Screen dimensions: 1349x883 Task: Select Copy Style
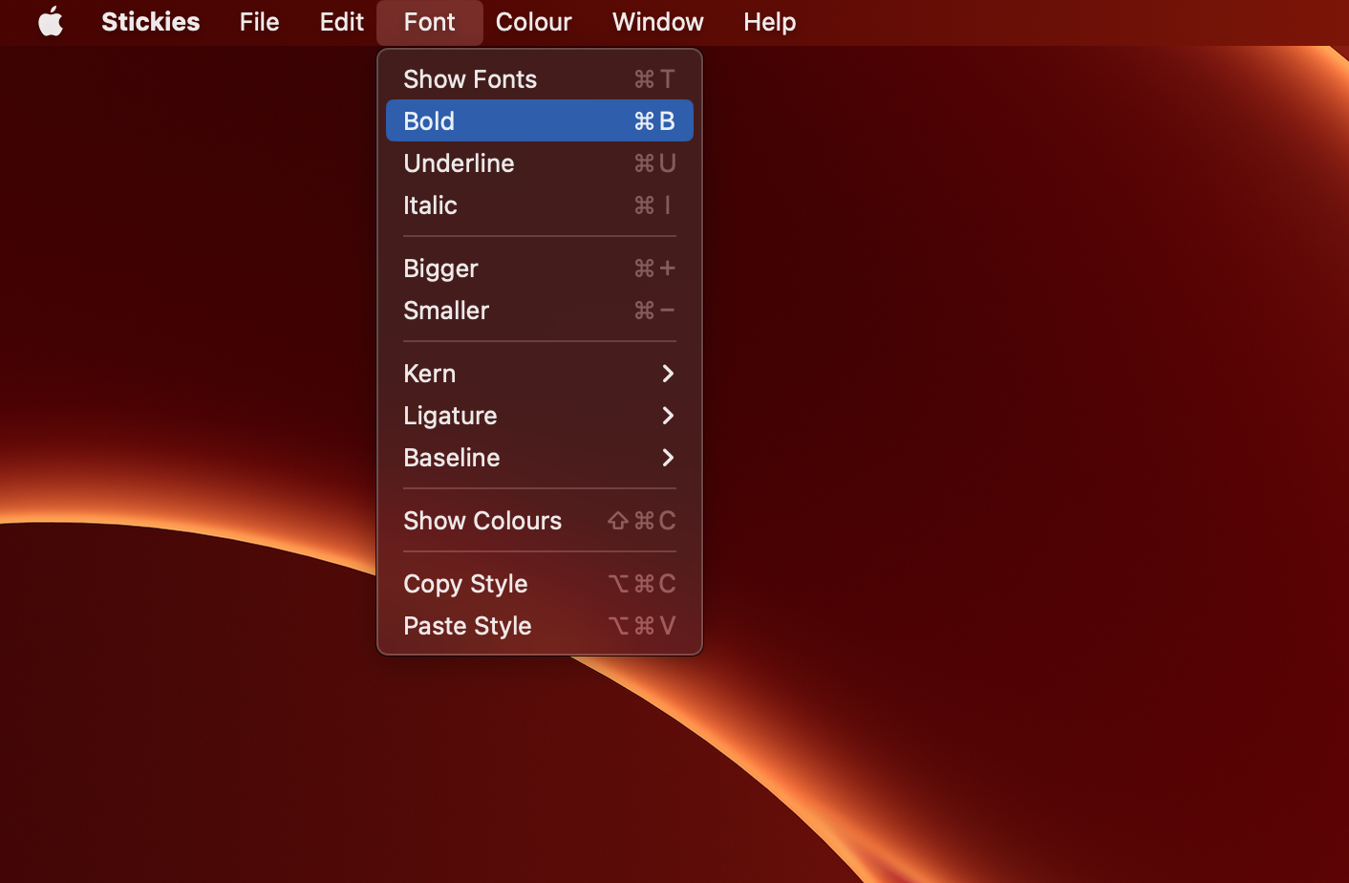(x=465, y=583)
